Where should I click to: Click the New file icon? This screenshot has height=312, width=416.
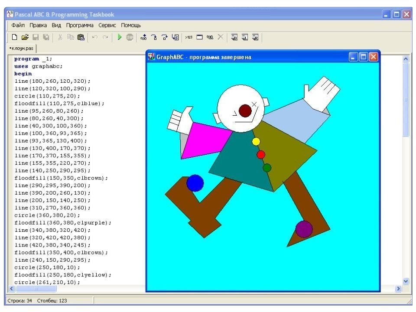(14, 37)
